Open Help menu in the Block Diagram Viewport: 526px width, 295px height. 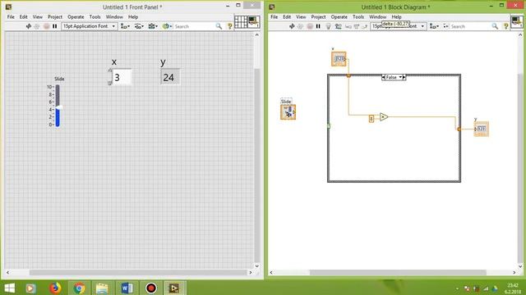(x=396, y=16)
